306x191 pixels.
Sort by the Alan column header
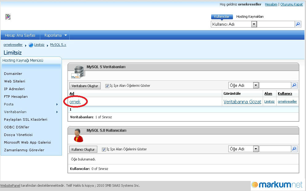[268, 94]
